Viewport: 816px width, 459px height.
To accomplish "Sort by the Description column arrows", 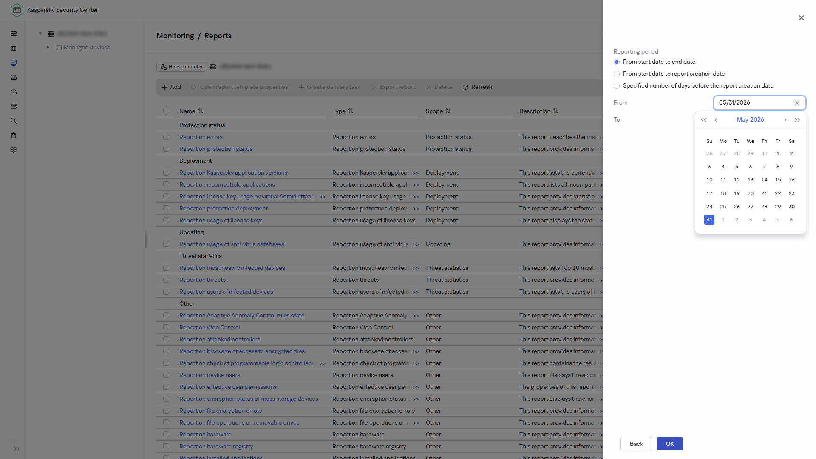I will (x=555, y=111).
